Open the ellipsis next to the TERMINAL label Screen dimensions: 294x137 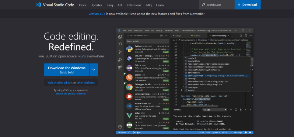point(187,110)
